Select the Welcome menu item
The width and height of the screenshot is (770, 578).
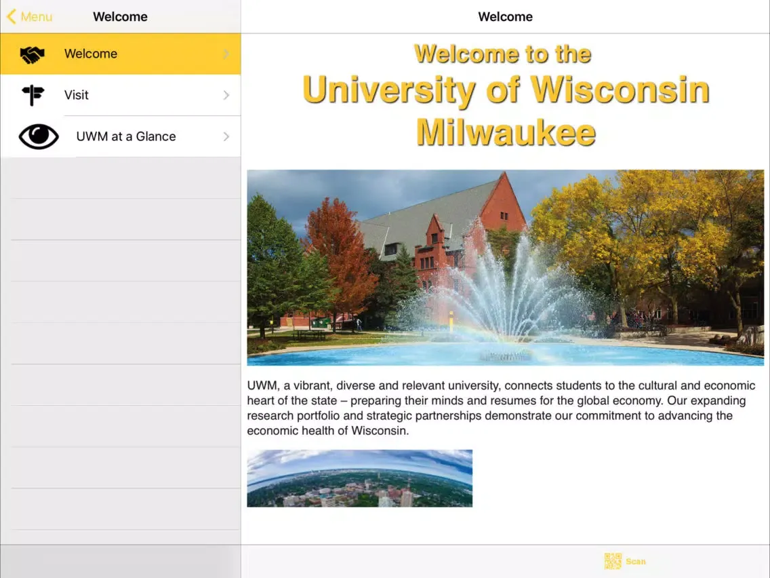click(x=121, y=54)
